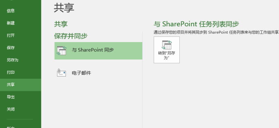Viewport: 279px width, 128px height.
Task: Click the 转到"另存为" button text
Action: 167,55
